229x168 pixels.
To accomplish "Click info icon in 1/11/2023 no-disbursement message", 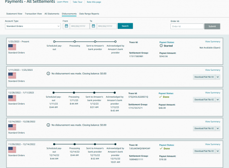I will click(48, 73).
